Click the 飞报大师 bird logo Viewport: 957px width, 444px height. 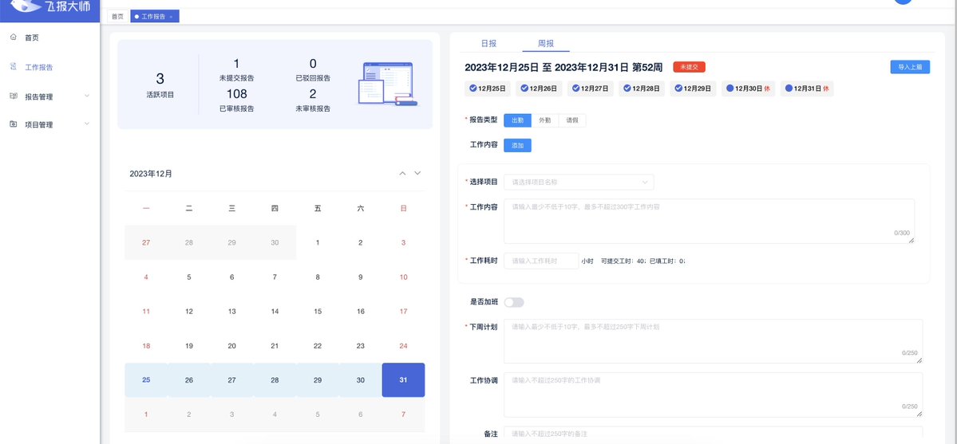point(26,7)
